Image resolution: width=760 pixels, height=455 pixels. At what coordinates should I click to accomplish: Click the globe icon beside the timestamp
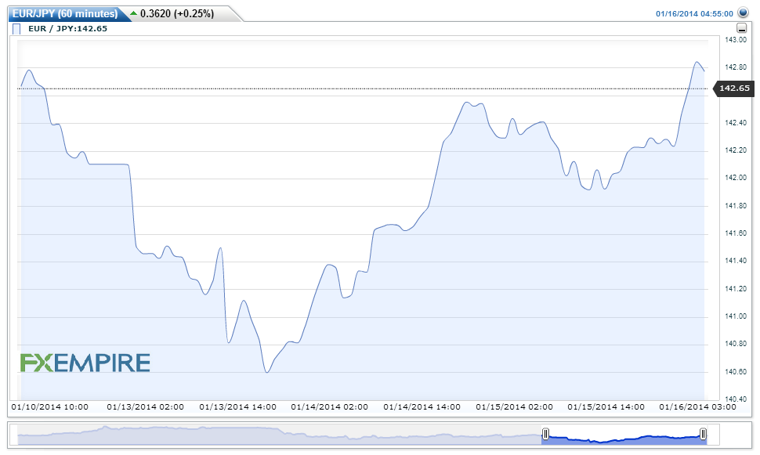click(743, 13)
